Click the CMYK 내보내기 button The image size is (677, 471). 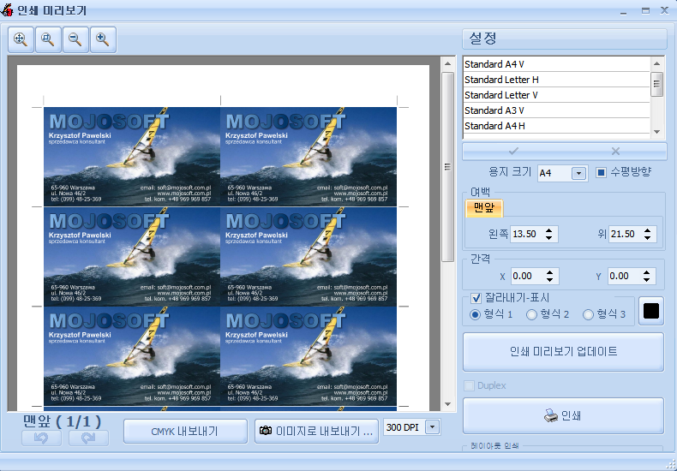[x=185, y=431]
